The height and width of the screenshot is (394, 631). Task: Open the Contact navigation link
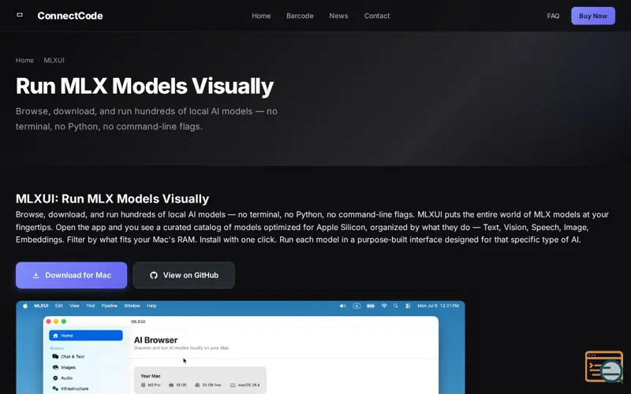coord(377,16)
